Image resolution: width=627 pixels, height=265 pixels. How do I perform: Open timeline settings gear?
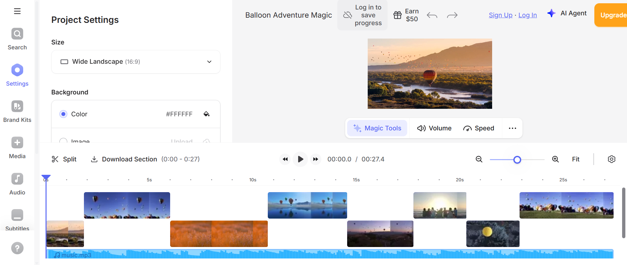(x=612, y=159)
